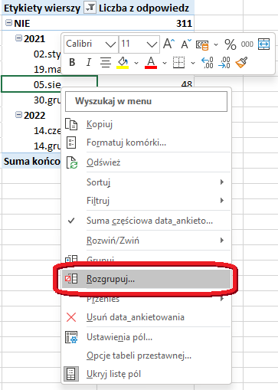Click the Kopiuj copy icon
This screenshot has width=278, height=390.
pyautogui.click(x=71, y=124)
